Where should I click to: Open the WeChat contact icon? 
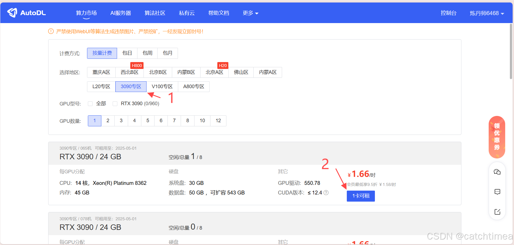tap(497, 172)
